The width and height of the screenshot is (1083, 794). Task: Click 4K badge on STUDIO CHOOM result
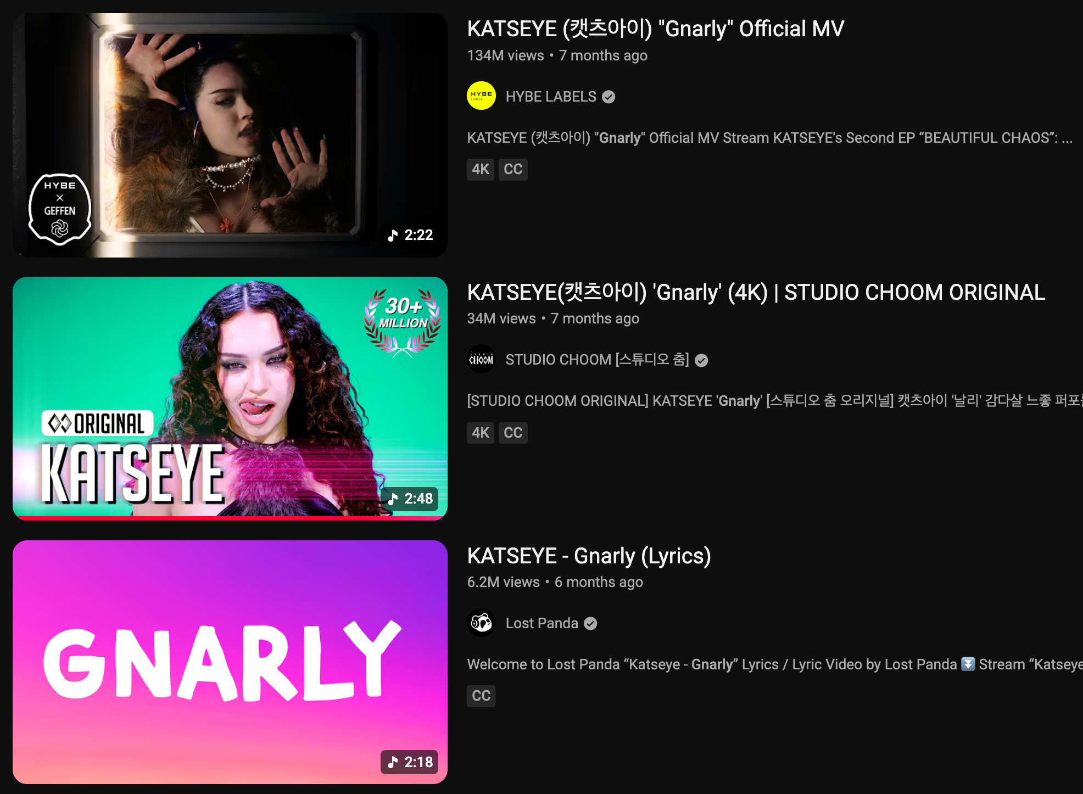pyautogui.click(x=481, y=433)
